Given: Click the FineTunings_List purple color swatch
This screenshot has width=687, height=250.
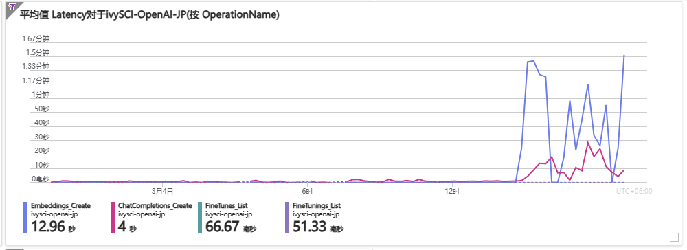Looking at the screenshot, I should pos(287,218).
